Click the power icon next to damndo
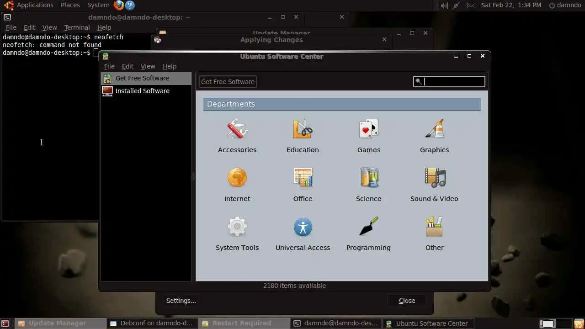This screenshot has width=585, height=329. [552, 5]
